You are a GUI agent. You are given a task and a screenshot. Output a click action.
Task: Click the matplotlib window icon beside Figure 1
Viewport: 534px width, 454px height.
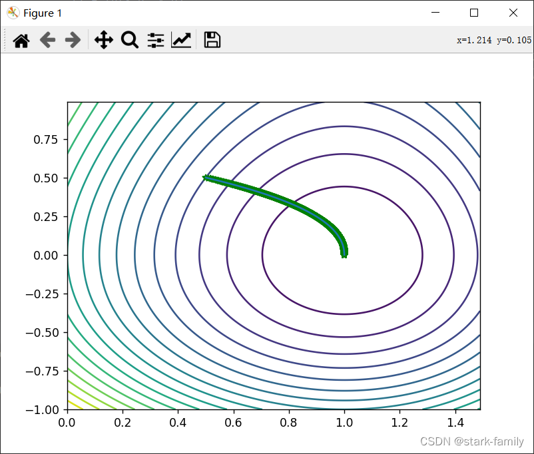pos(13,13)
